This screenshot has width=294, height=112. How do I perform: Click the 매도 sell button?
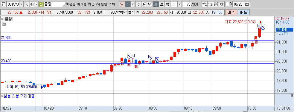243,13
